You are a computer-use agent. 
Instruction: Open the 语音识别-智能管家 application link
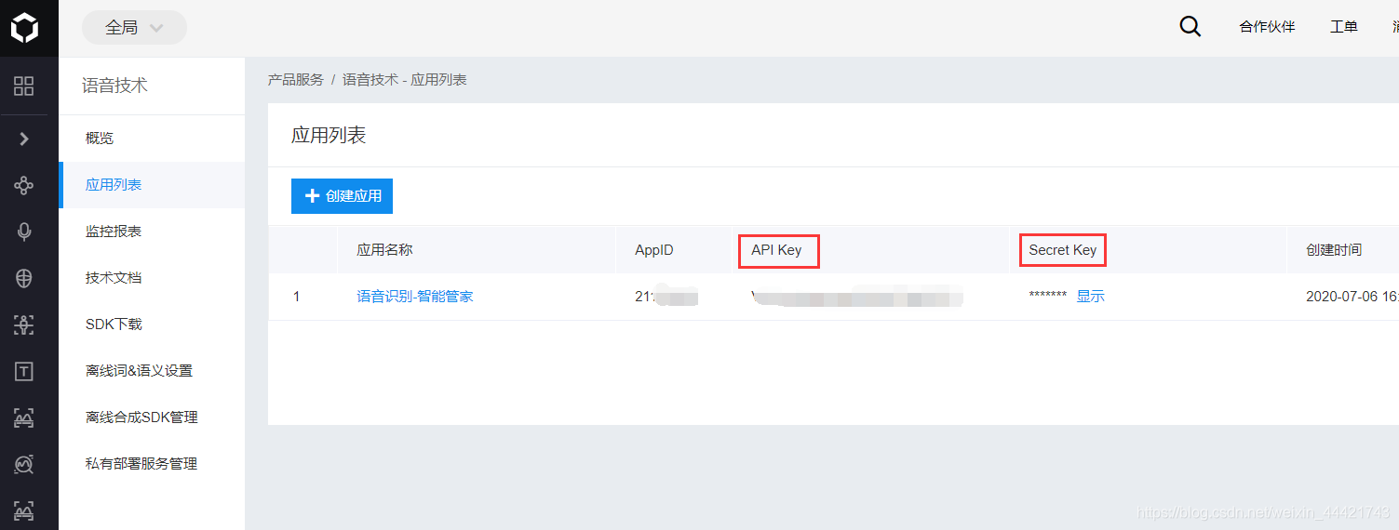pos(415,297)
